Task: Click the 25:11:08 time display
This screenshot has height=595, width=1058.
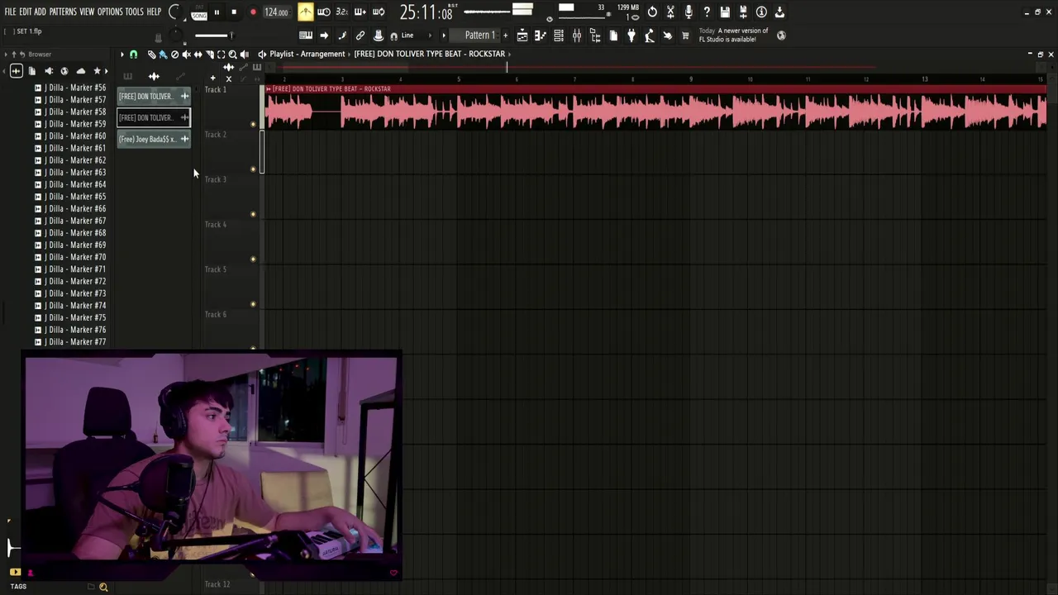Action: (x=427, y=12)
